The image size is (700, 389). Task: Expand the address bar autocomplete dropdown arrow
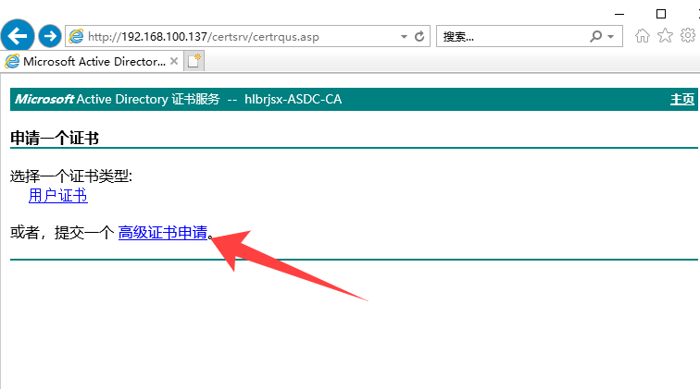pos(404,36)
